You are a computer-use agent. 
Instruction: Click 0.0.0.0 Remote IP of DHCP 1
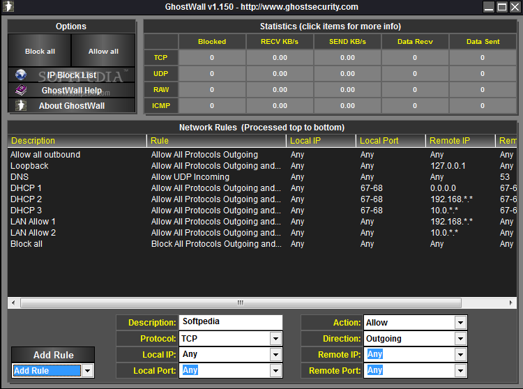point(443,188)
